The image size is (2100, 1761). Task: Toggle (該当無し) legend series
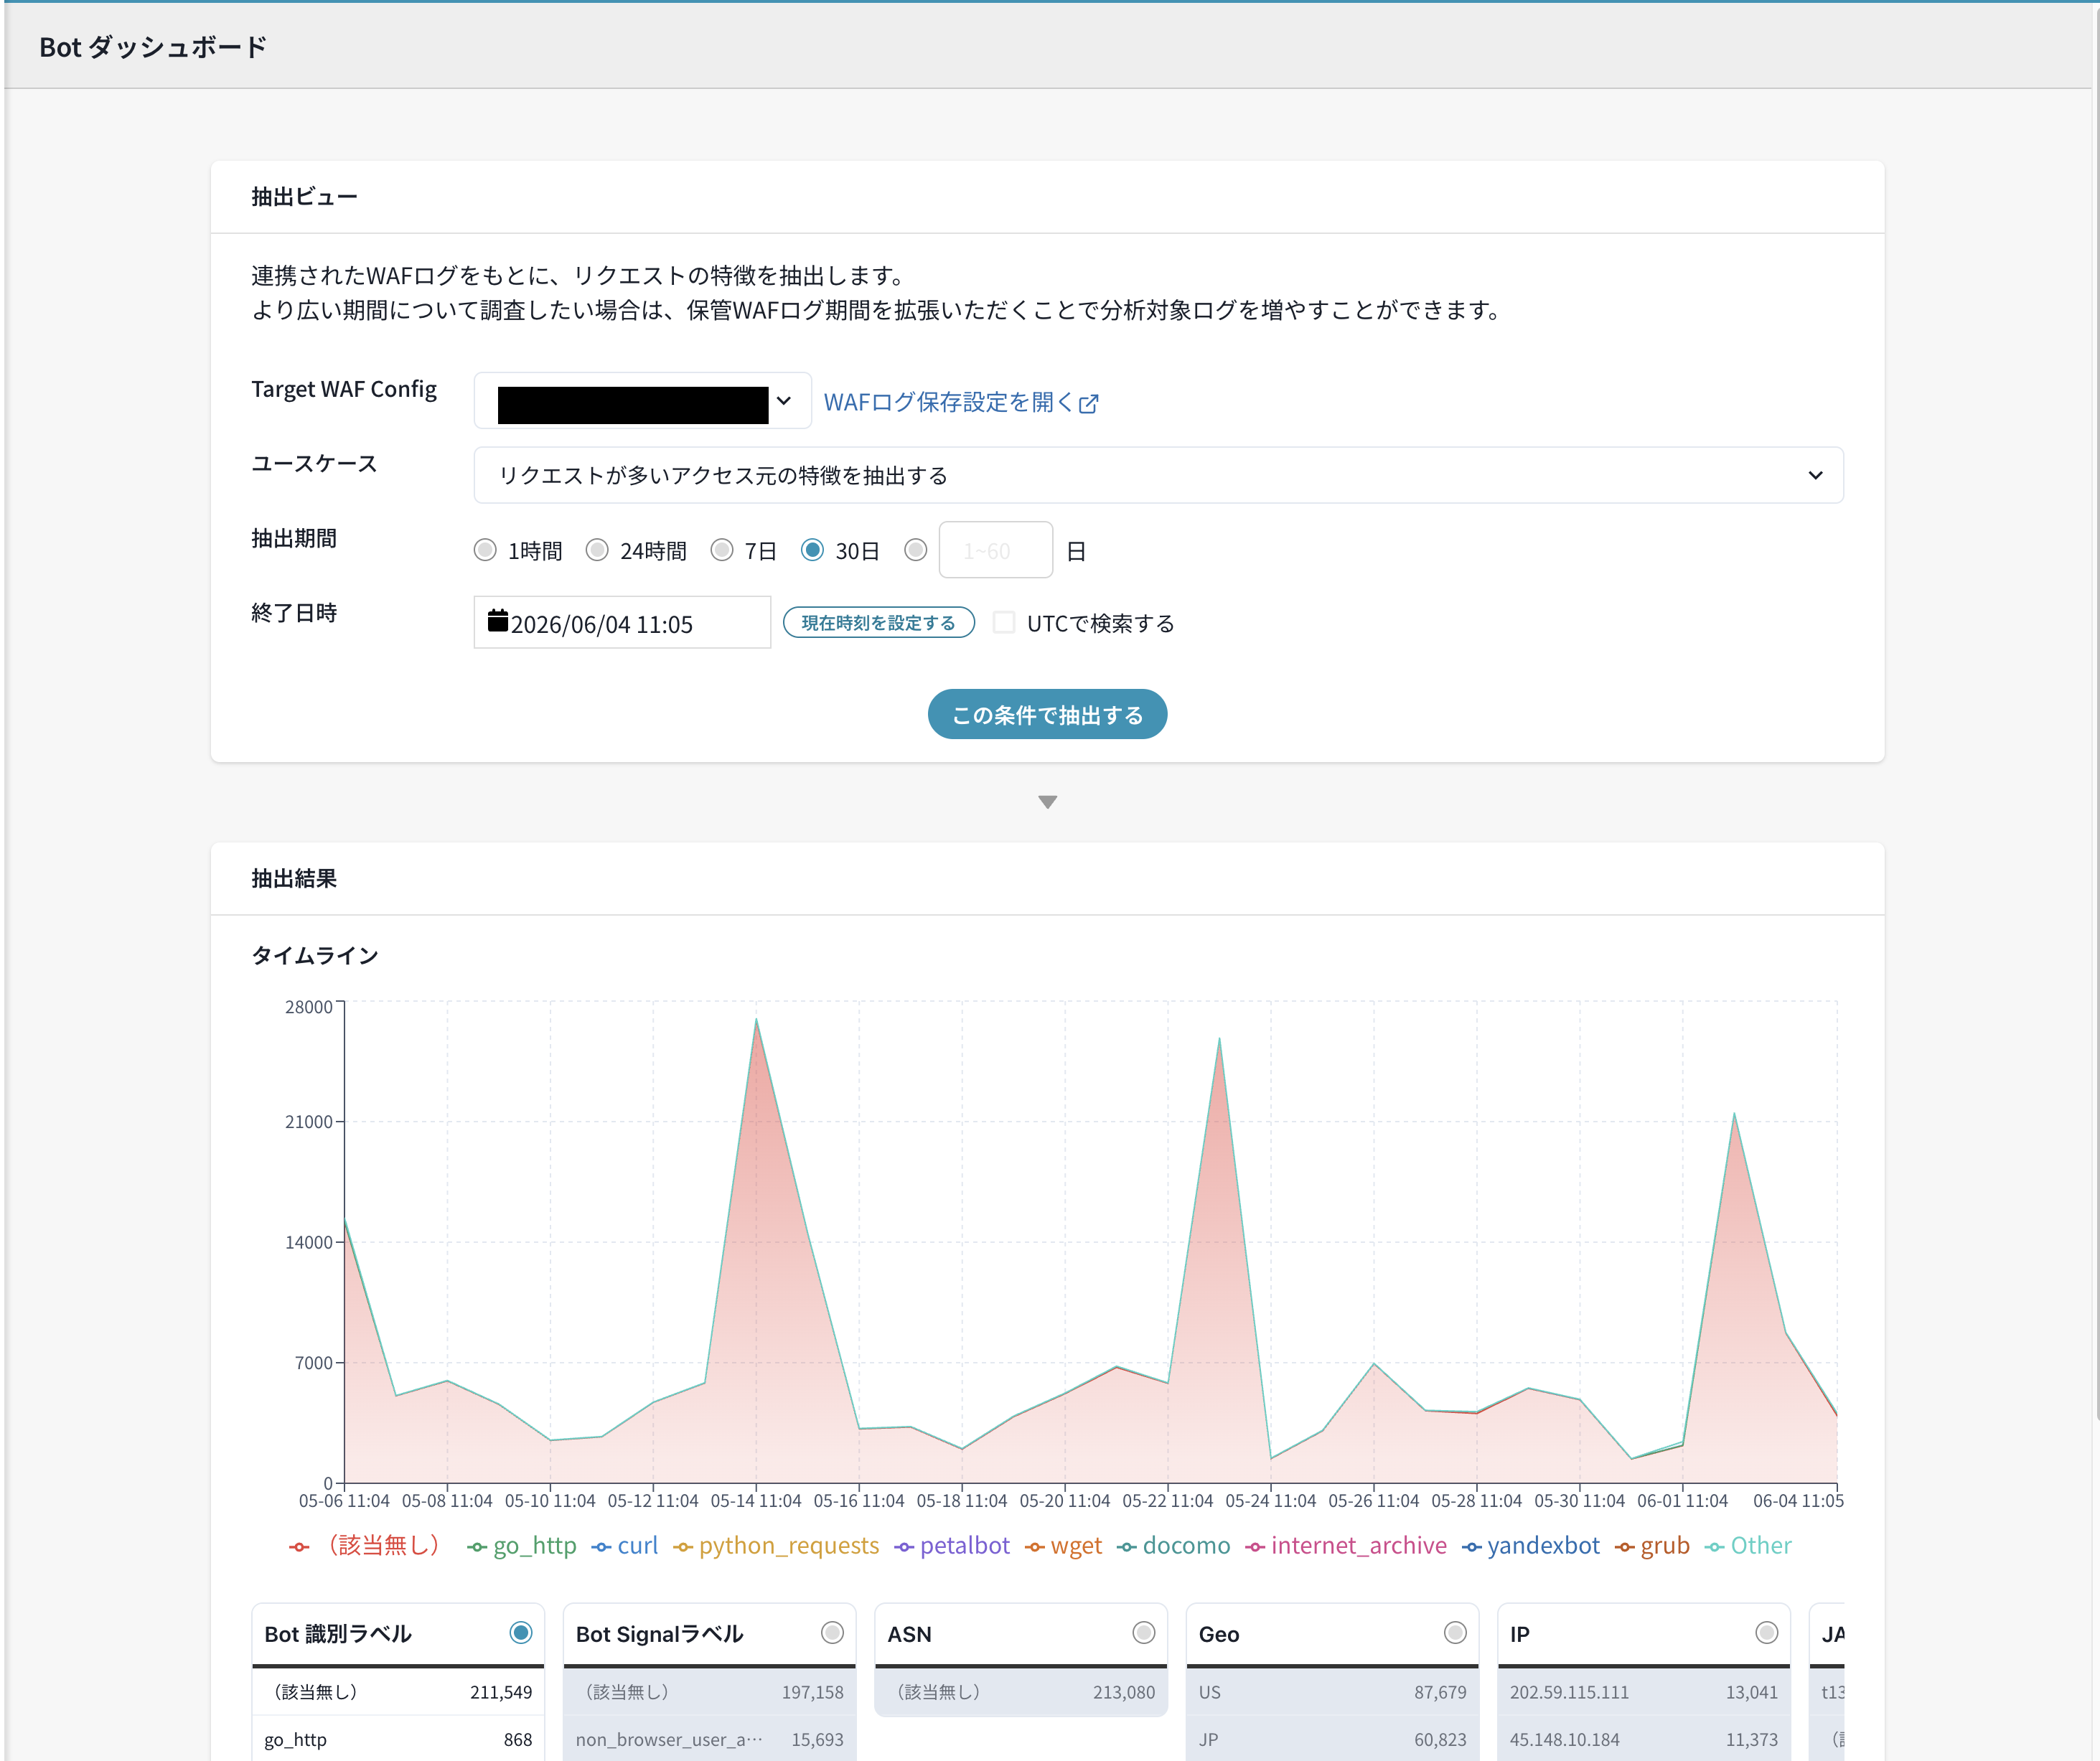(364, 1546)
